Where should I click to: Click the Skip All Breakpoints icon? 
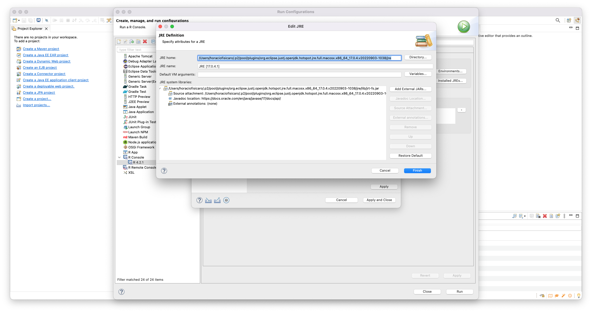(46, 20)
